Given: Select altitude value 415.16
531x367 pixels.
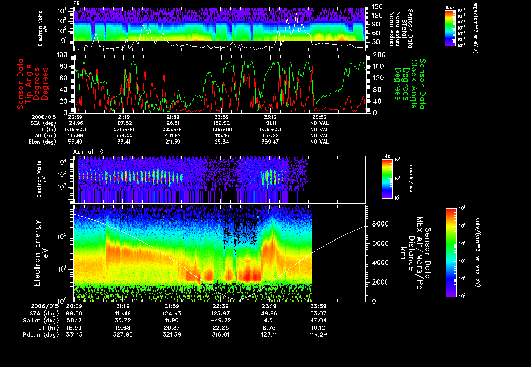Looking at the screenshot, I should pos(221,136).
